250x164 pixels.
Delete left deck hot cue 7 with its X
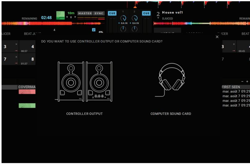[16, 57]
